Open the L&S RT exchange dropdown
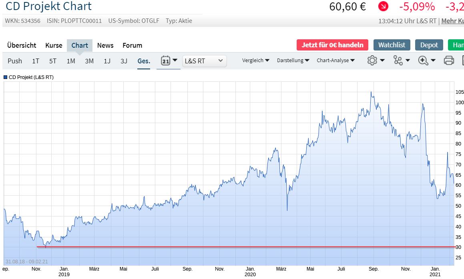This screenshot has height=279, width=464. [204, 61]
